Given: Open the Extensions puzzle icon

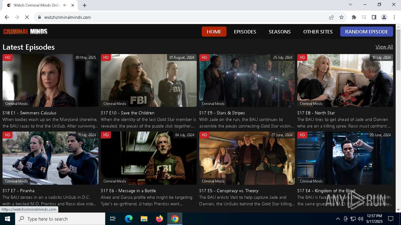Looking at the screenshot, I should (x=354, y=17).
